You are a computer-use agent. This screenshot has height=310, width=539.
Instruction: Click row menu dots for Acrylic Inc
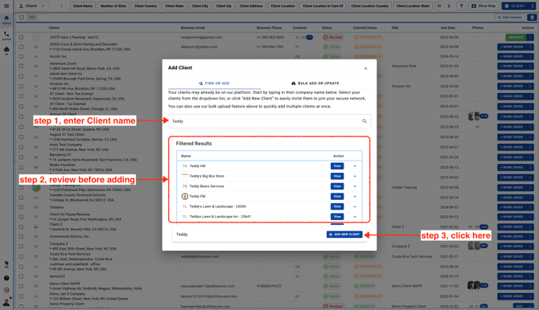(530, 56)
